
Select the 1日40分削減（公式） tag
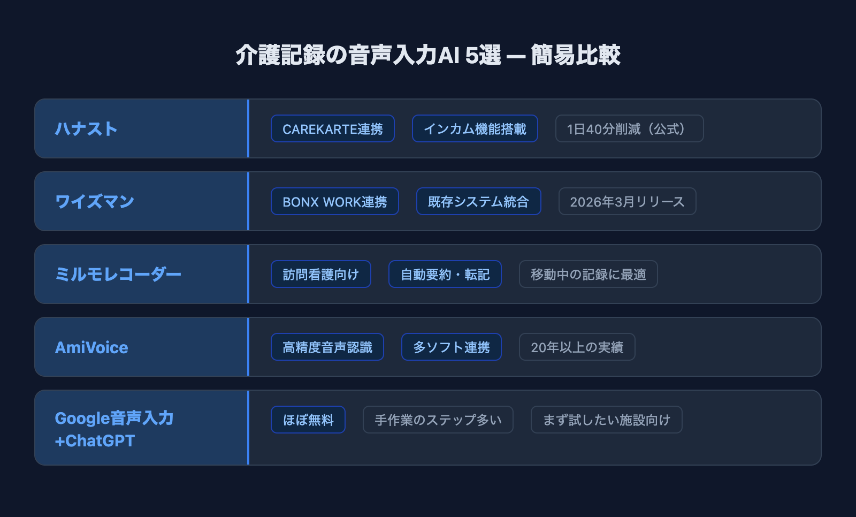point(629,129)
